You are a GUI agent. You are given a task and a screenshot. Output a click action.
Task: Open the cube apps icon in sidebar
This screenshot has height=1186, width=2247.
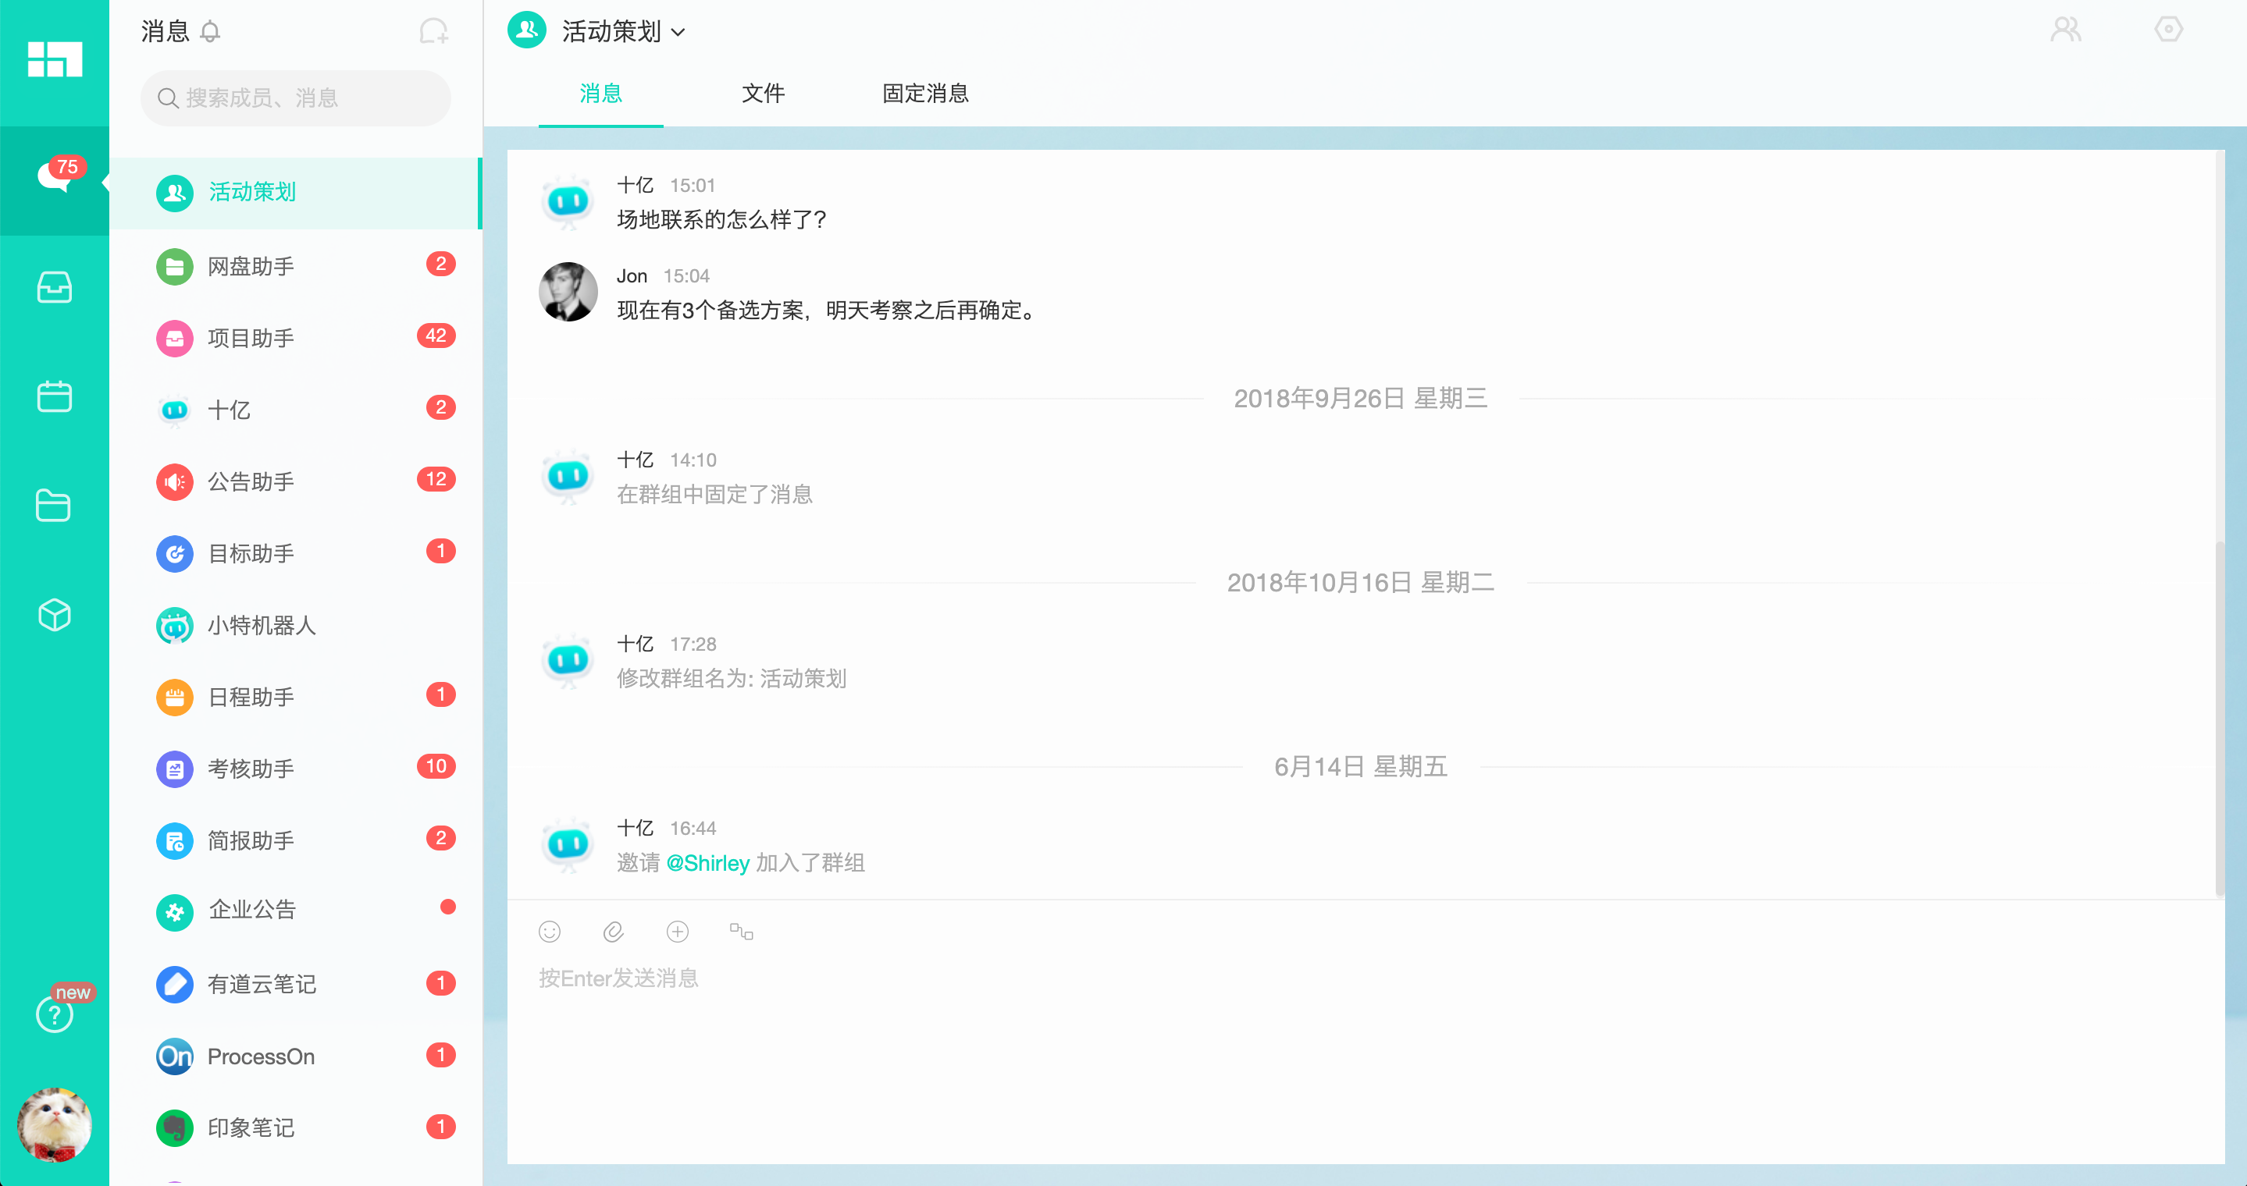click(54, 614)
